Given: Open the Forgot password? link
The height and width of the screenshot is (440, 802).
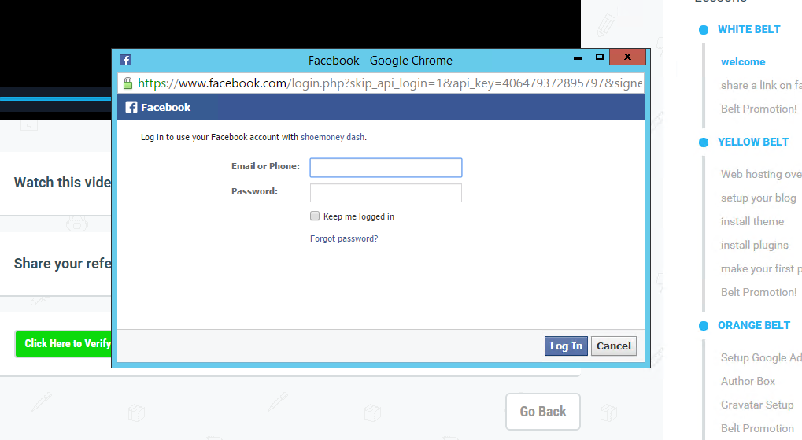Looking at the screenshot, I should 344,238.
